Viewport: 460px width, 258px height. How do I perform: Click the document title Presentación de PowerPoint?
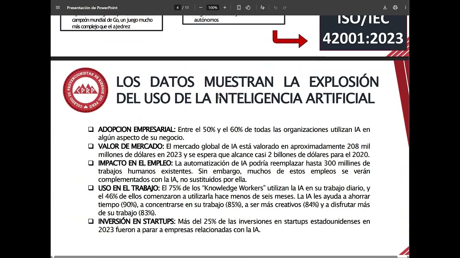coord(92,8)
